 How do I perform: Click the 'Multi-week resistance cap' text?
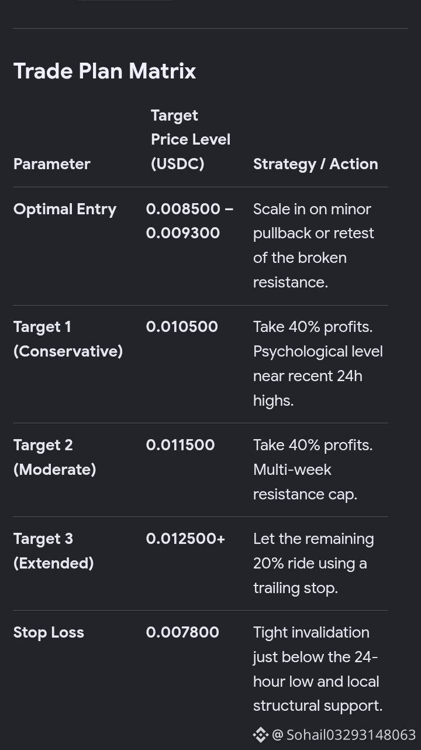(305, 482)
